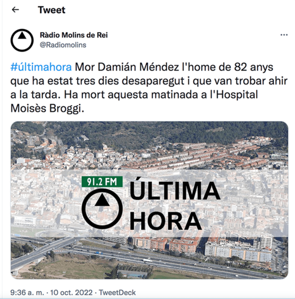Open the TweetDeck source label
This screenshot has width=295, height=299.
click(x=117, y=292)
